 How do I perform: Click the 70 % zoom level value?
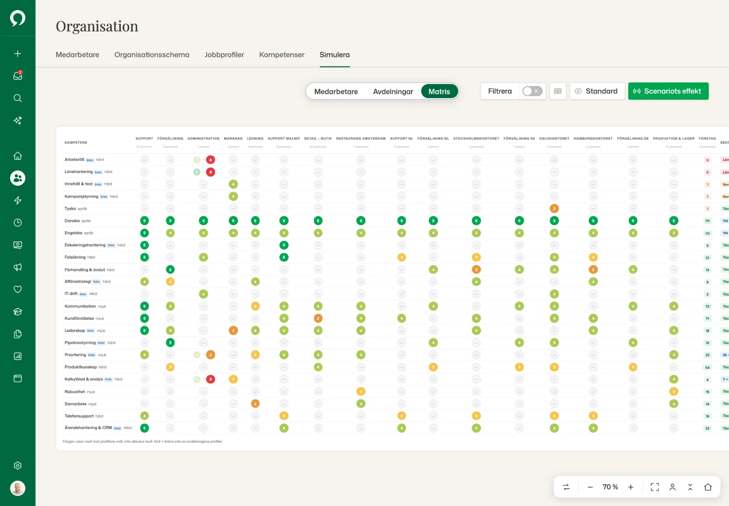click(610, 487)
